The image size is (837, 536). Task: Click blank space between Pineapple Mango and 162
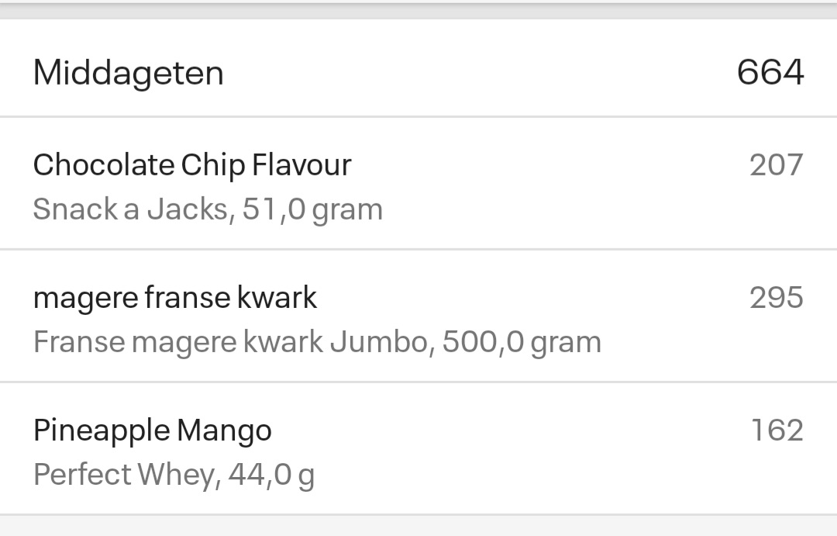(x=504, y=431)
